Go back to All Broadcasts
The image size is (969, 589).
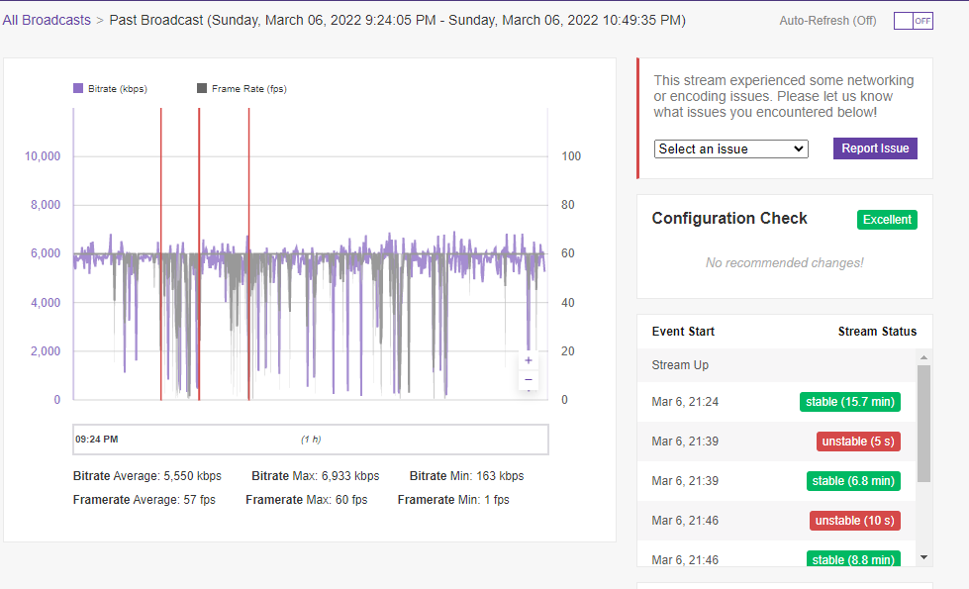pyautogui.click(x=47, y=20)
